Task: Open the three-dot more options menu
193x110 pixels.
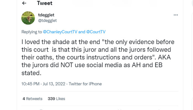Action: (x=176, y=15)
